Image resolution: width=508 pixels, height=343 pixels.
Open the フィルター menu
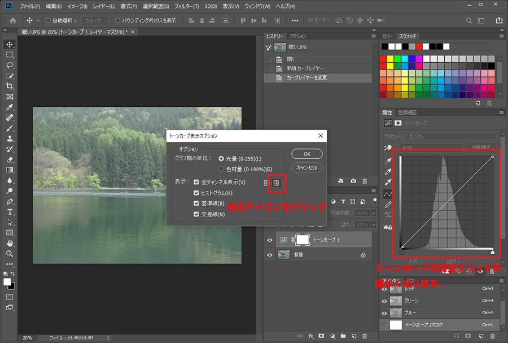point(186,6)
